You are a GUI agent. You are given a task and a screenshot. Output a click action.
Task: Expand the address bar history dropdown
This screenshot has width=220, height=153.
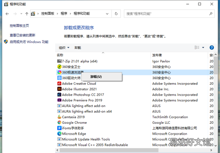pos(107,14)
